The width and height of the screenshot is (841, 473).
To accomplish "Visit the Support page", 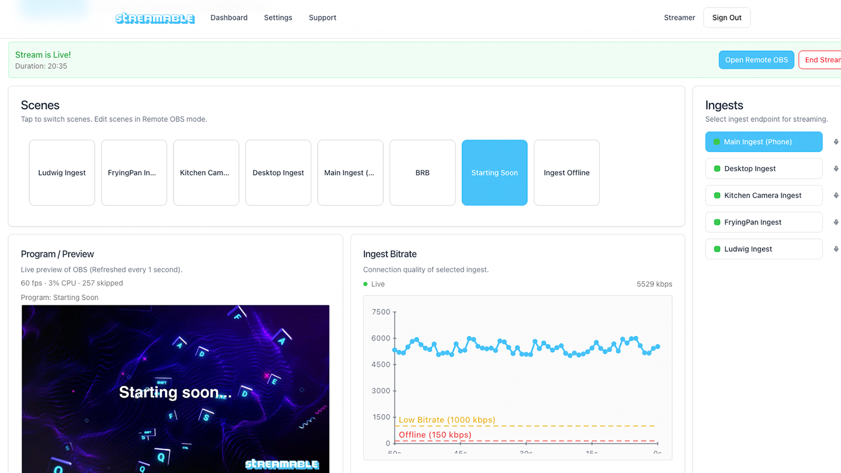I will 322,18.
